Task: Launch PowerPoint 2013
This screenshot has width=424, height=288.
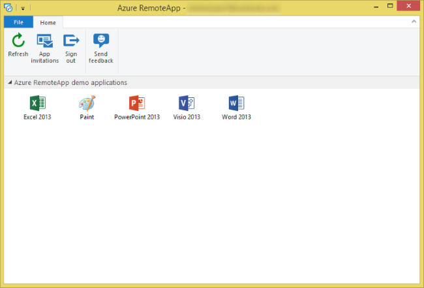Action: 137,108
